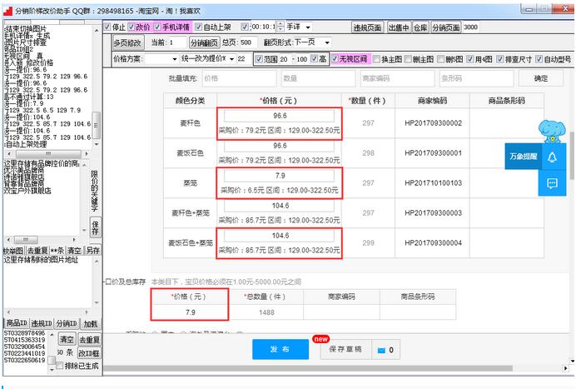Click the 去重复 button above 改ID框
This screenshot has height=389, width=576.
pos(89,339)
